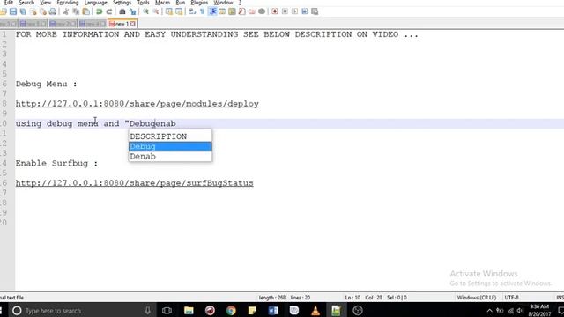The width and height of the screenshot is (564, 317).
Task: Open the View menu
Action: [x=45, y=3]
